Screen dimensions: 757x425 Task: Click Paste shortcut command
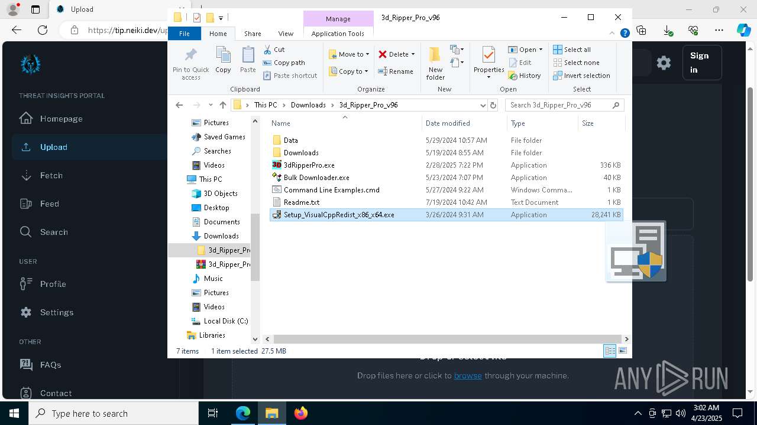click(x=290, y=76)
